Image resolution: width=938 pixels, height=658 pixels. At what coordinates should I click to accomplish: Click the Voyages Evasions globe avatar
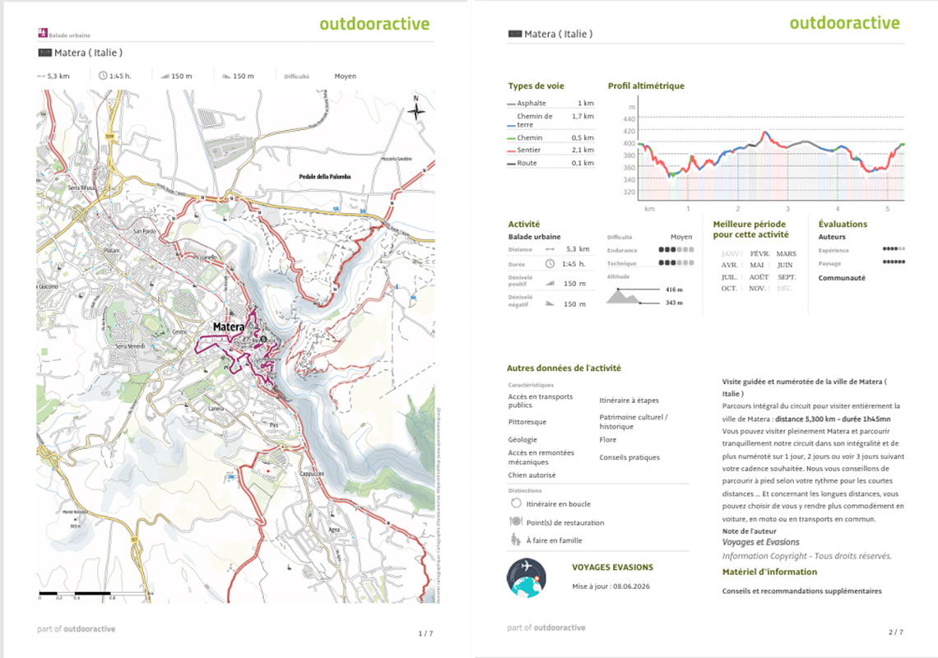(x=527, y=578)
